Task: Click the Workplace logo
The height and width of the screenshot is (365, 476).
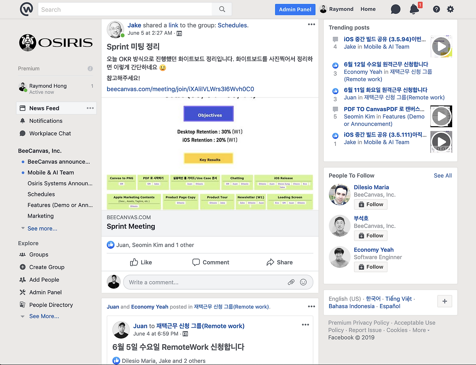Action: click(x=26, y=9)
